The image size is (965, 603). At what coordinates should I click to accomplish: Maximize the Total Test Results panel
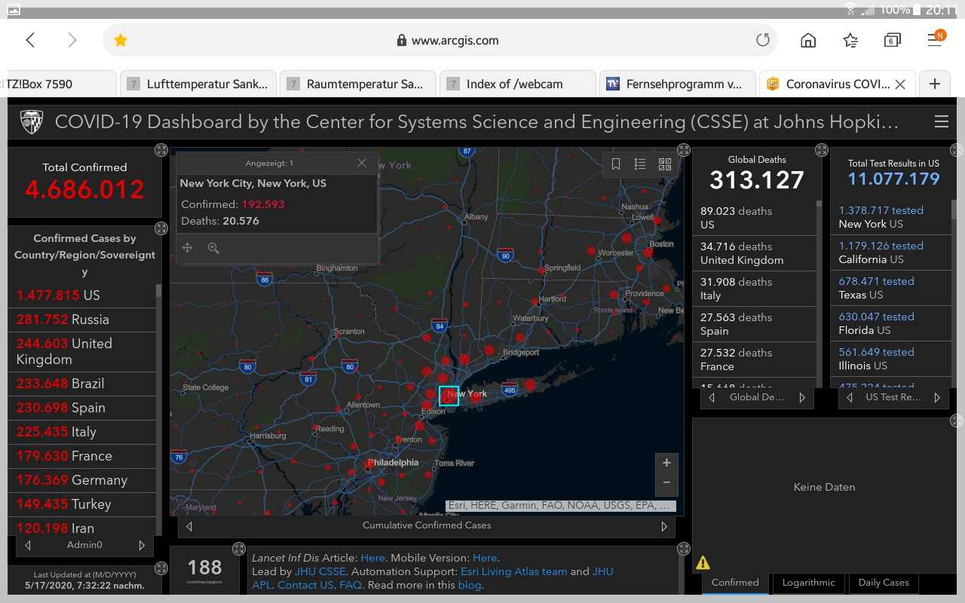click(x=957, y=150)
